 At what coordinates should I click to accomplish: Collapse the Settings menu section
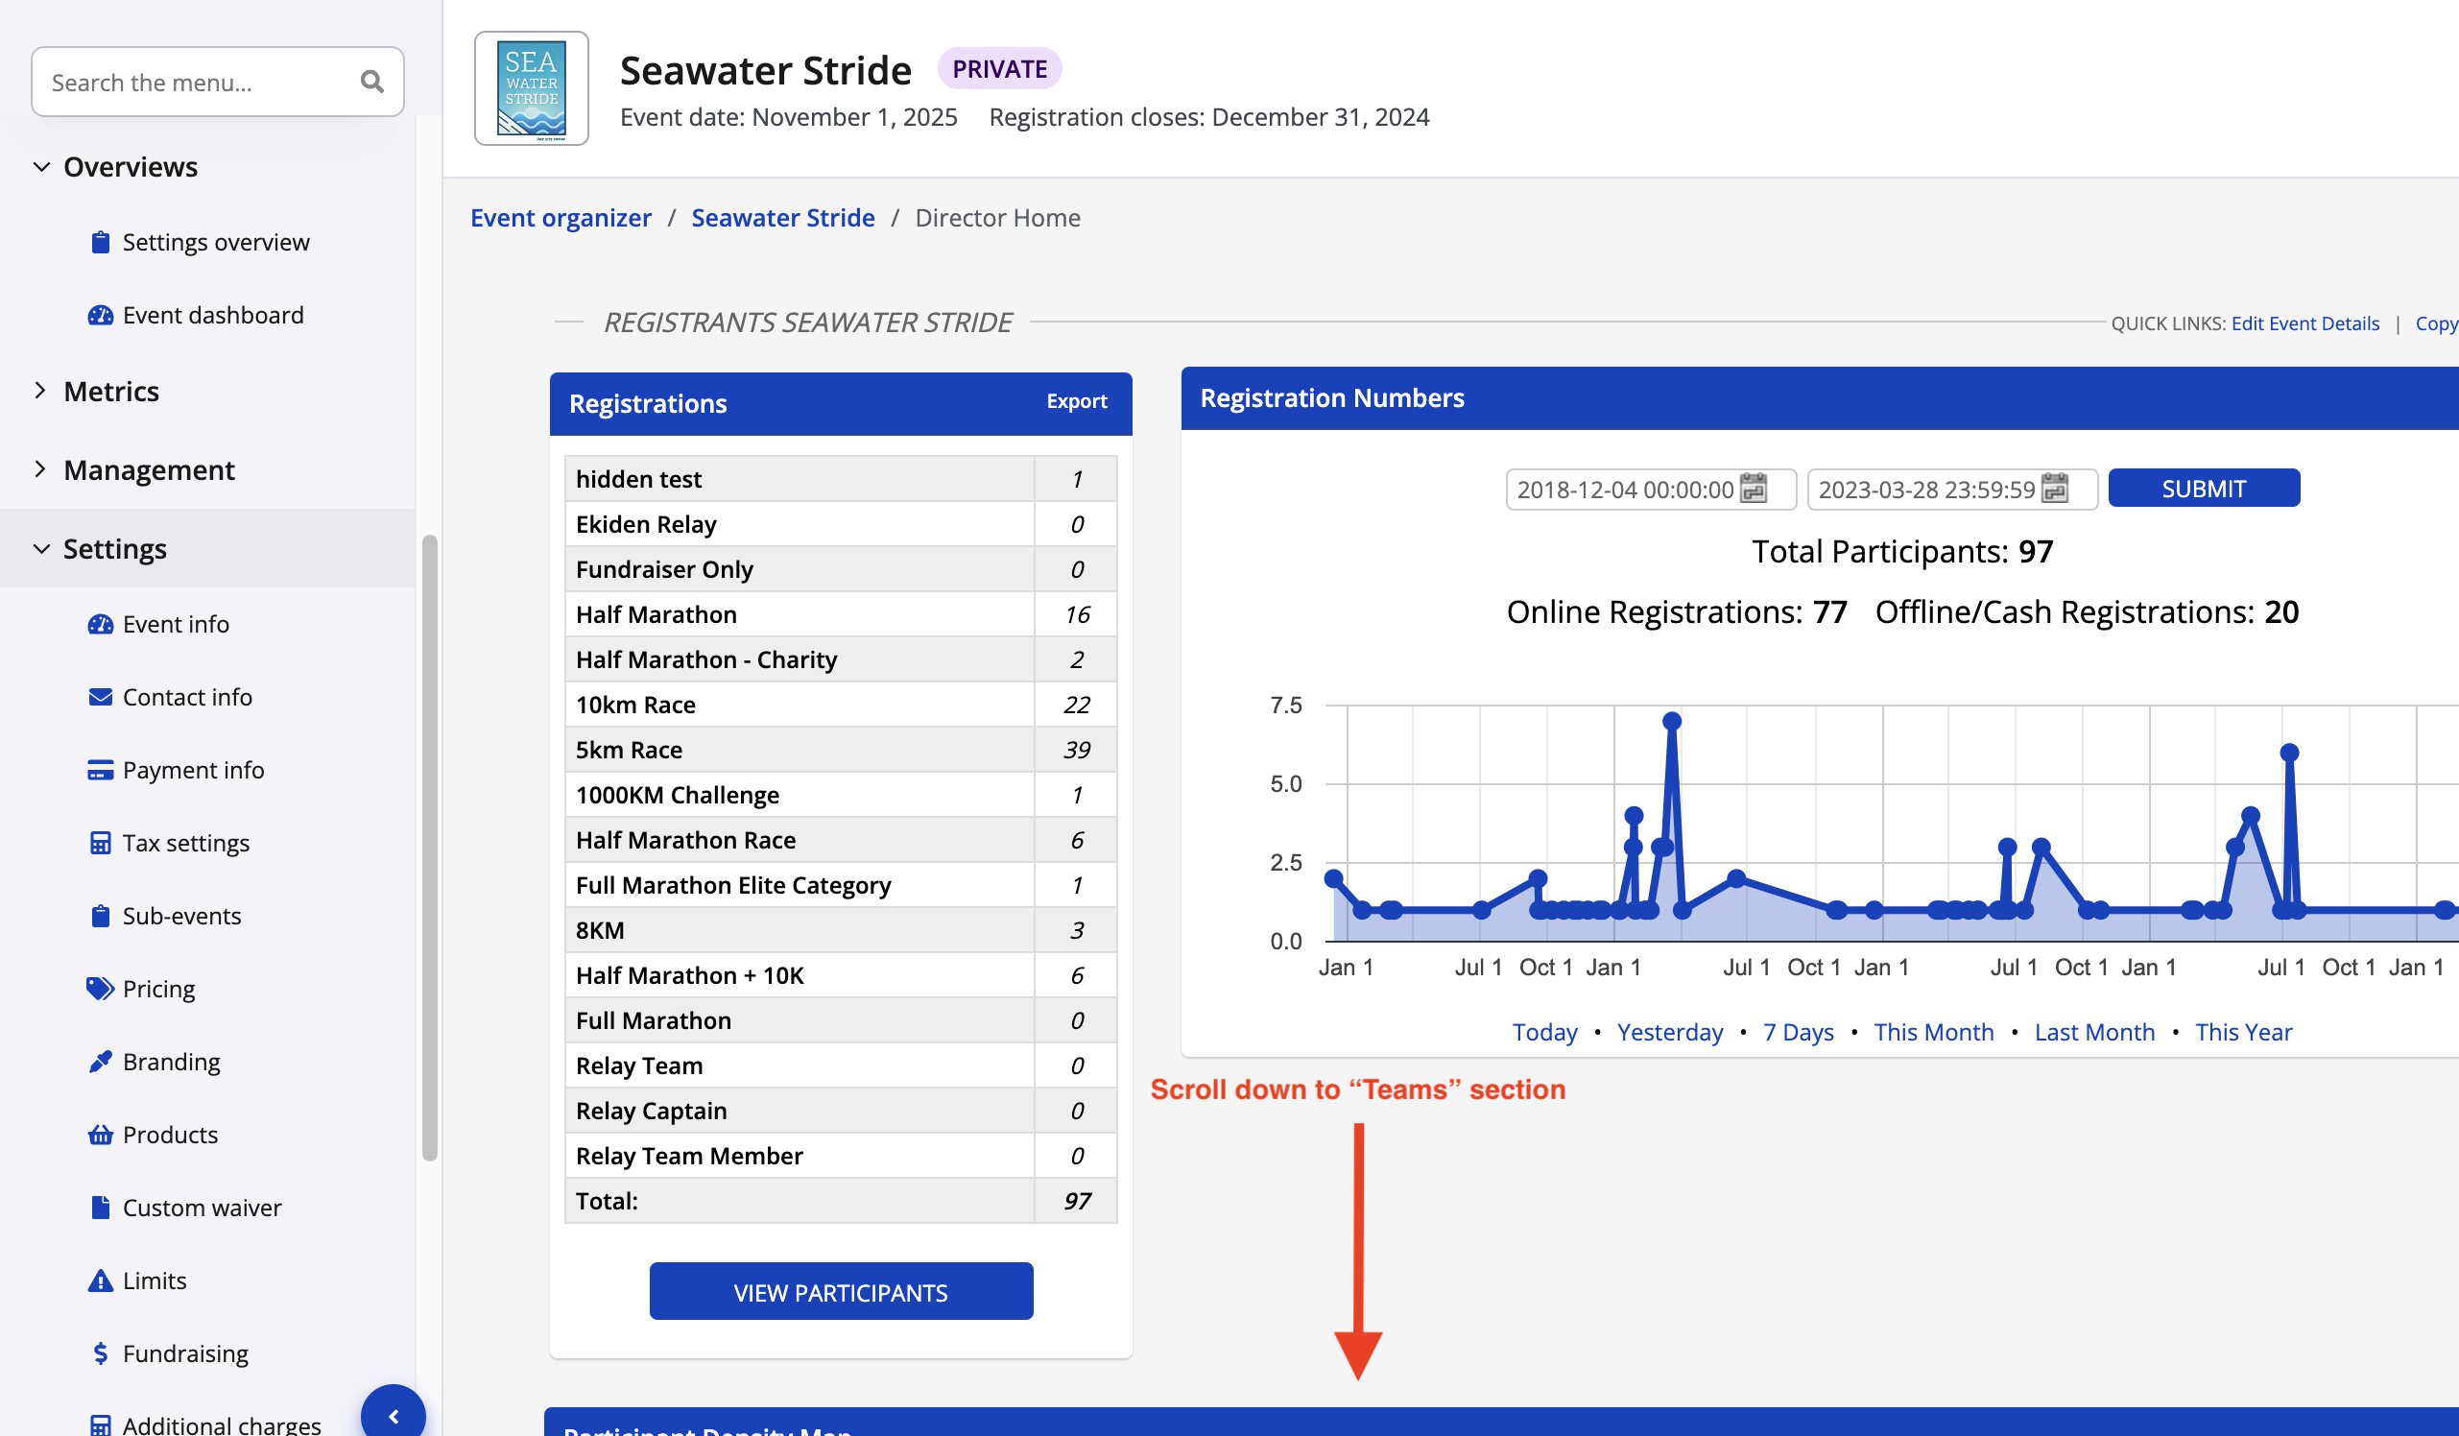pos(41,550)
